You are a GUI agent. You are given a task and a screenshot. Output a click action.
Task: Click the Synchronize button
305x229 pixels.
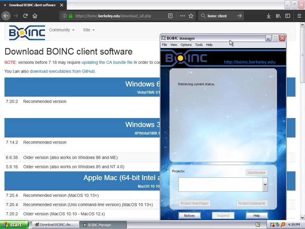(256, 173)
